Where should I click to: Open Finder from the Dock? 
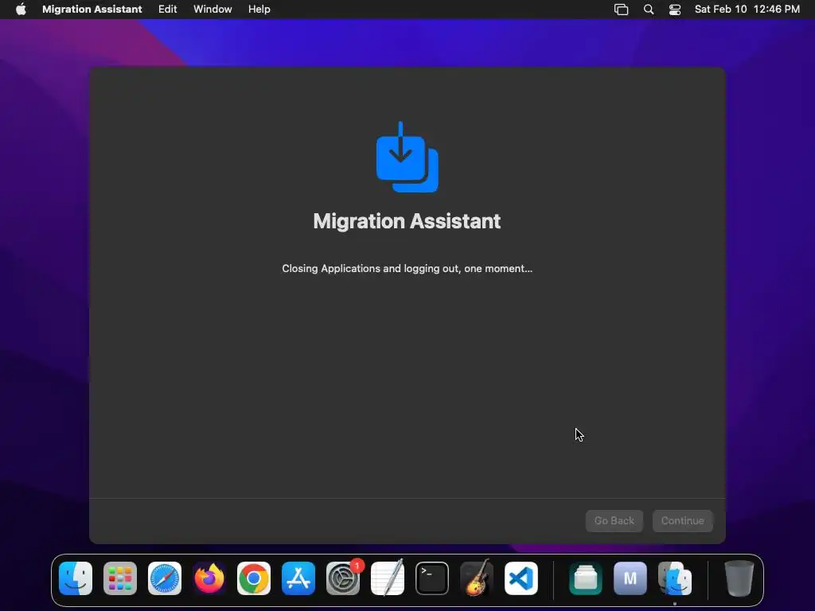(x=76, y=578)
